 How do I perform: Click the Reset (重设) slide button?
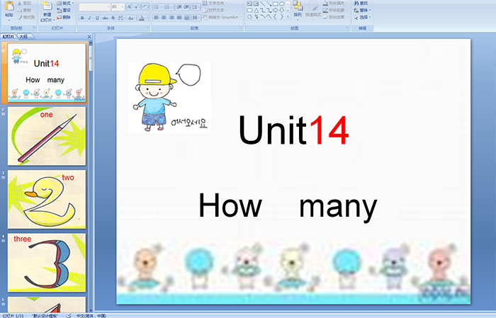(x=64, y=10)
